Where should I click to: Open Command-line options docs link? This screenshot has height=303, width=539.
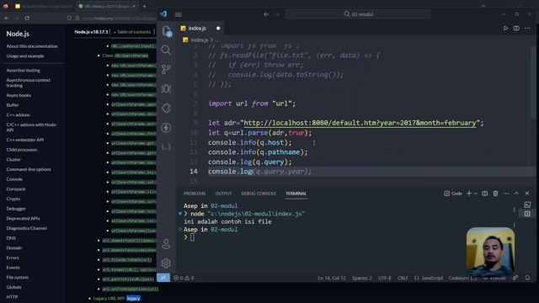29,169
